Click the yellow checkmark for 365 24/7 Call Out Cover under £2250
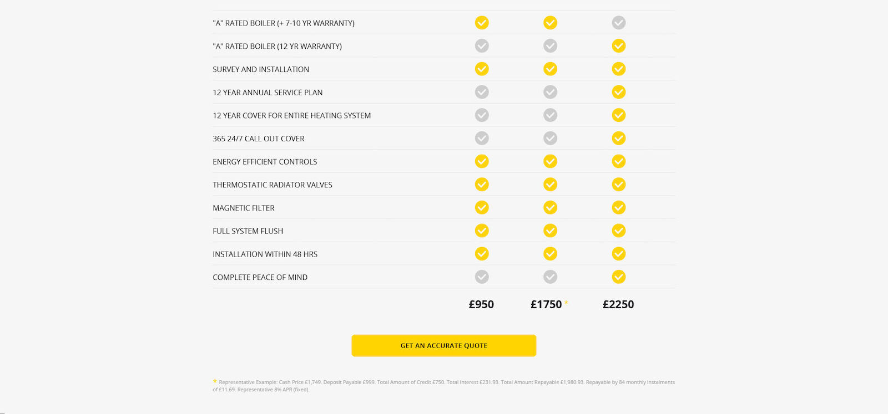888x414 pixels. pos(618,138)
